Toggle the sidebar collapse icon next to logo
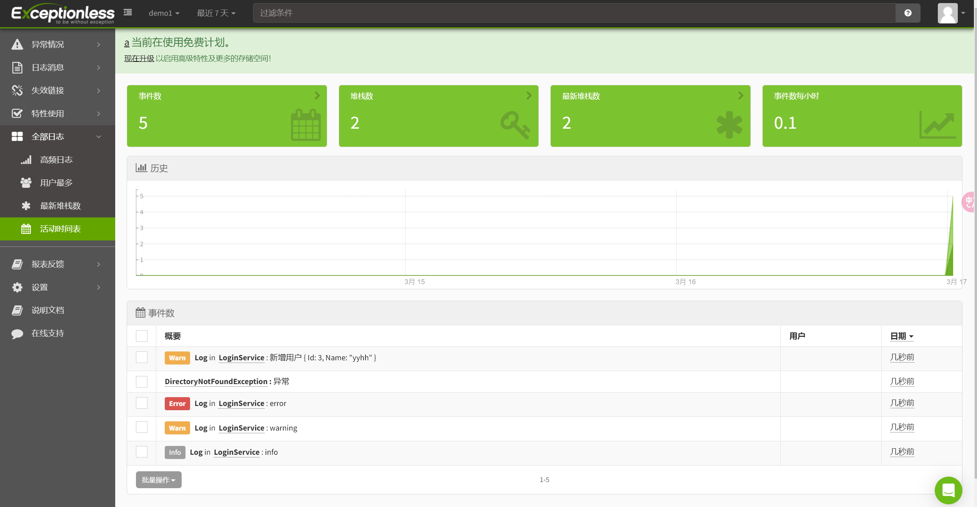 [128, 12]
